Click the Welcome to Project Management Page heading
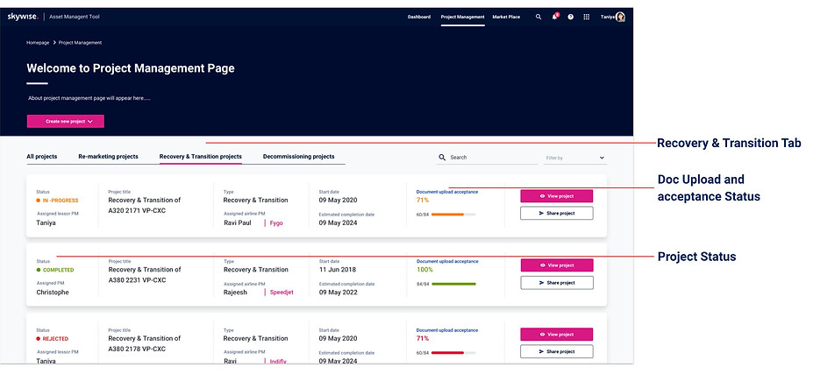Image resolution: width=813 pixels, height=374 pixels. click(130, 68)
